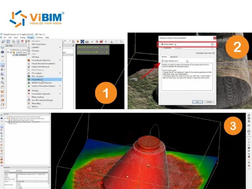Click the blue checkered noise filter icon

click(82, 42)
